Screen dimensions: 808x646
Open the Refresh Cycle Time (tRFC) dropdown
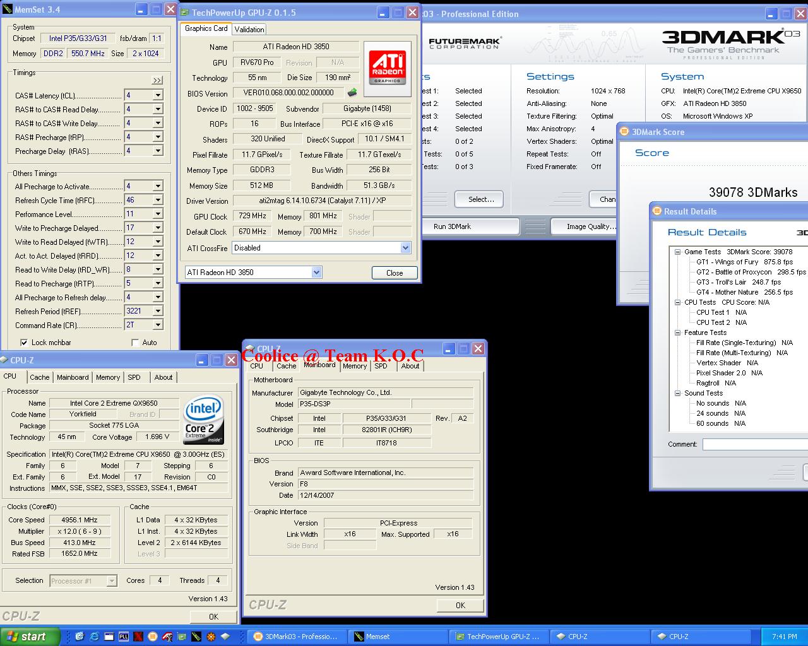click(158, 200)
